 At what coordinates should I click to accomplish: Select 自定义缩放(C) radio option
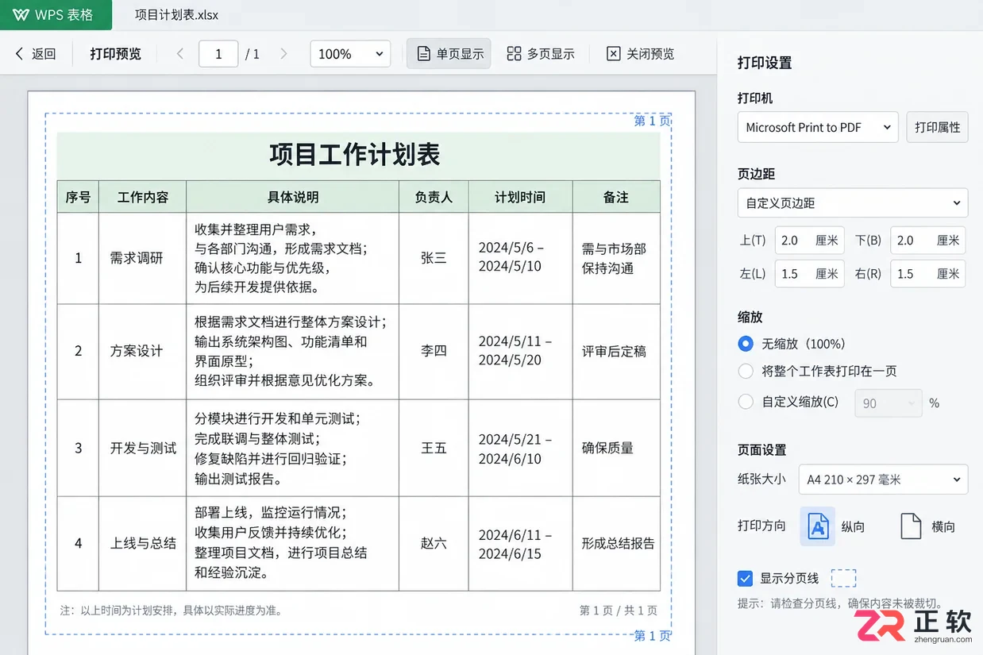(x=746, y=402)
